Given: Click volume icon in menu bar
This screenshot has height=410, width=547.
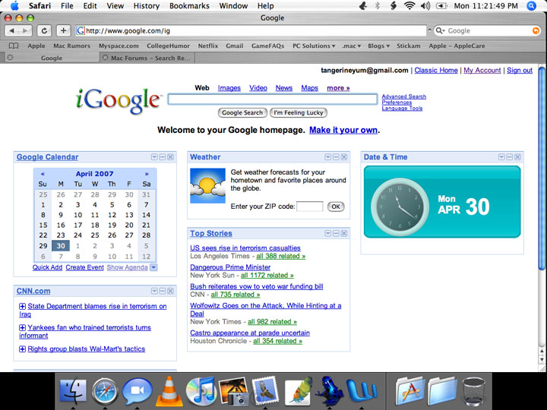Looking at the screenshot, I should coord(425,5).
